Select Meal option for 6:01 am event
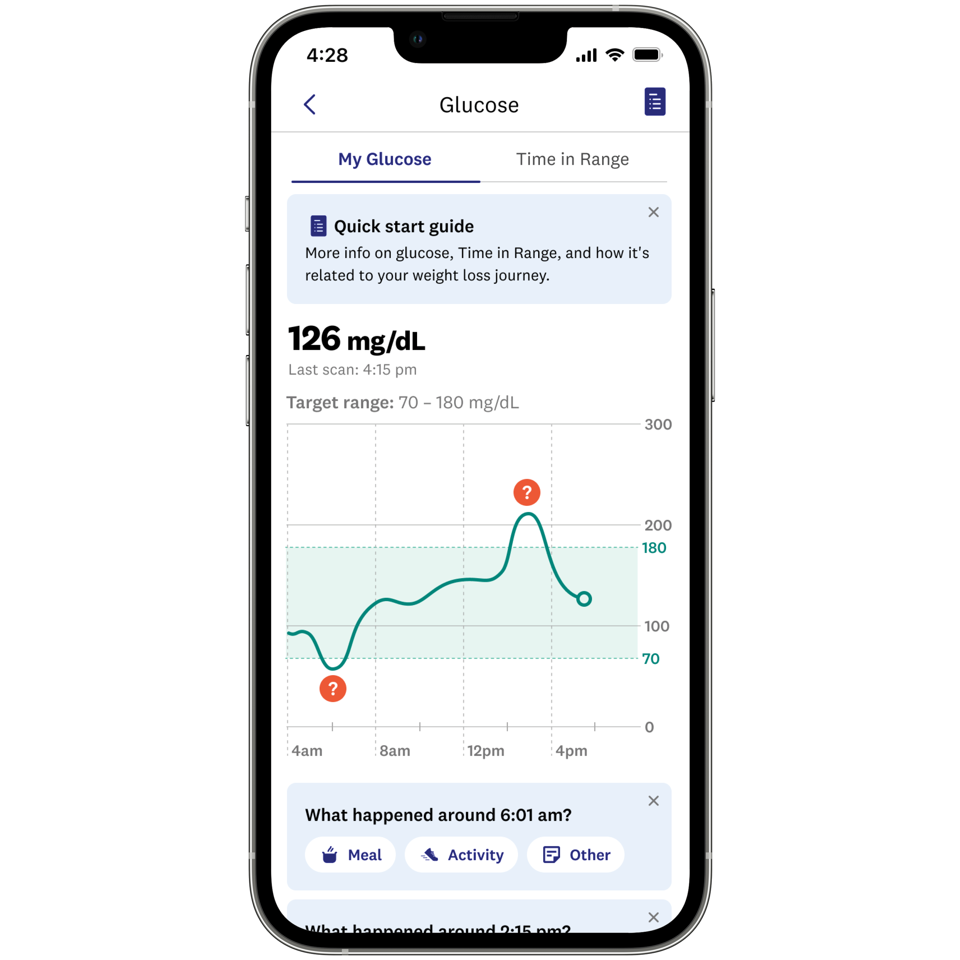This screenshot has height=960, width=960. [x=351, y=853]
